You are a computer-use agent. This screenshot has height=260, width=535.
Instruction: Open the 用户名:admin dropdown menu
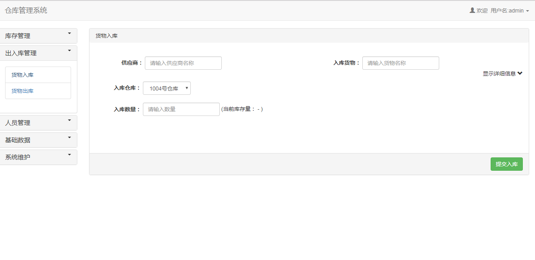coord(510,11)
